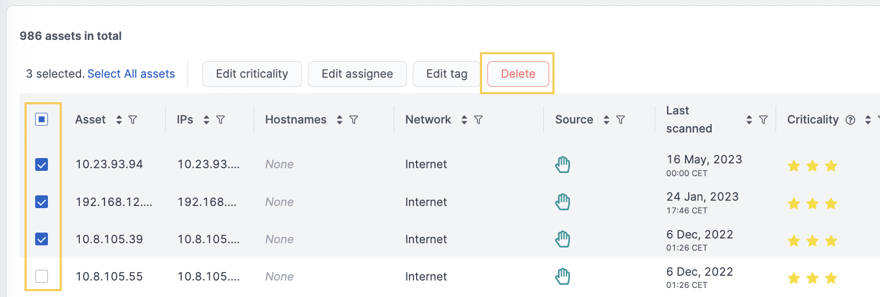Sort the table by the Asset column

click(x=119, y=120)
